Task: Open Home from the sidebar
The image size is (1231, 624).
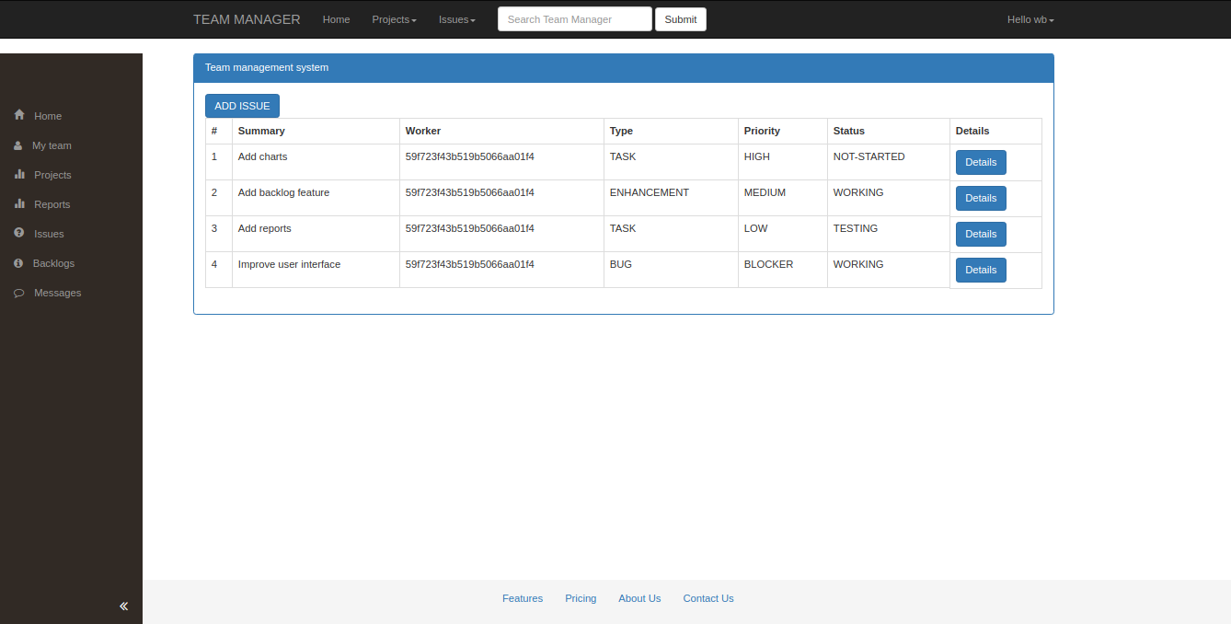Action: (48, 116)
